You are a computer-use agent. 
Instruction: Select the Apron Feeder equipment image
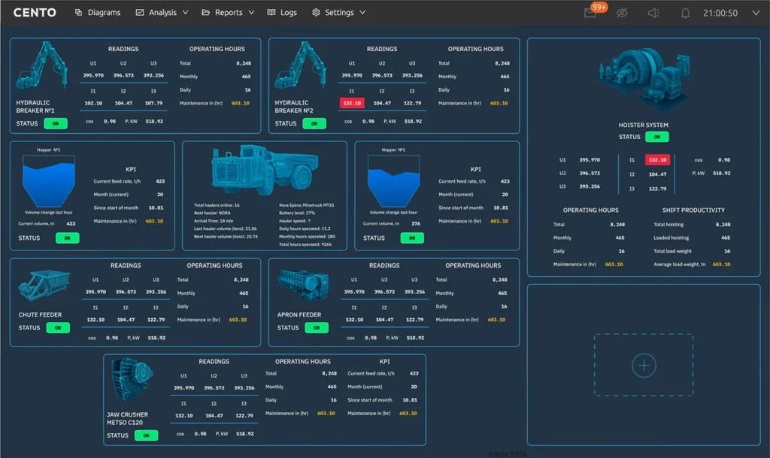[x=302, y=286]
